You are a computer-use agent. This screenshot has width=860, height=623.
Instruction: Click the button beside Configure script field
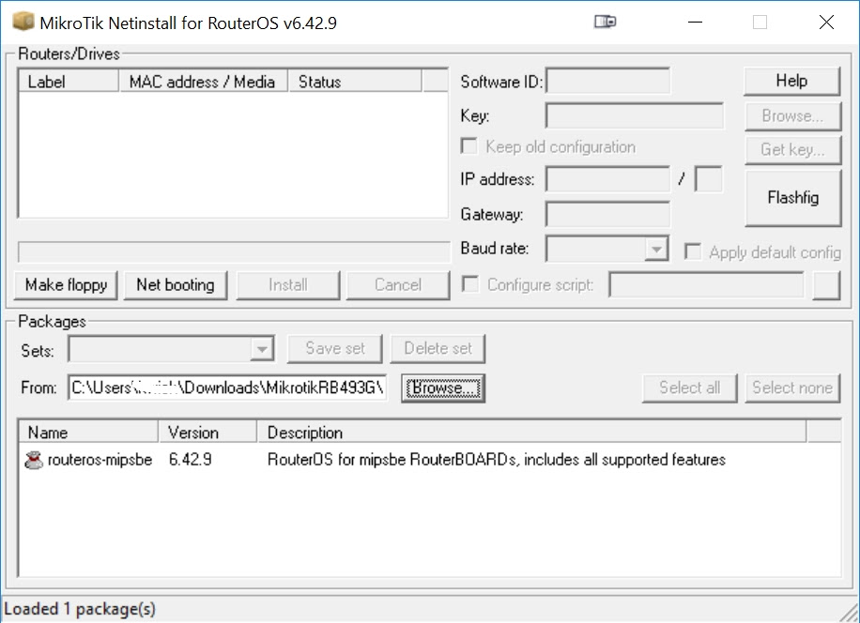pos(826,285)
